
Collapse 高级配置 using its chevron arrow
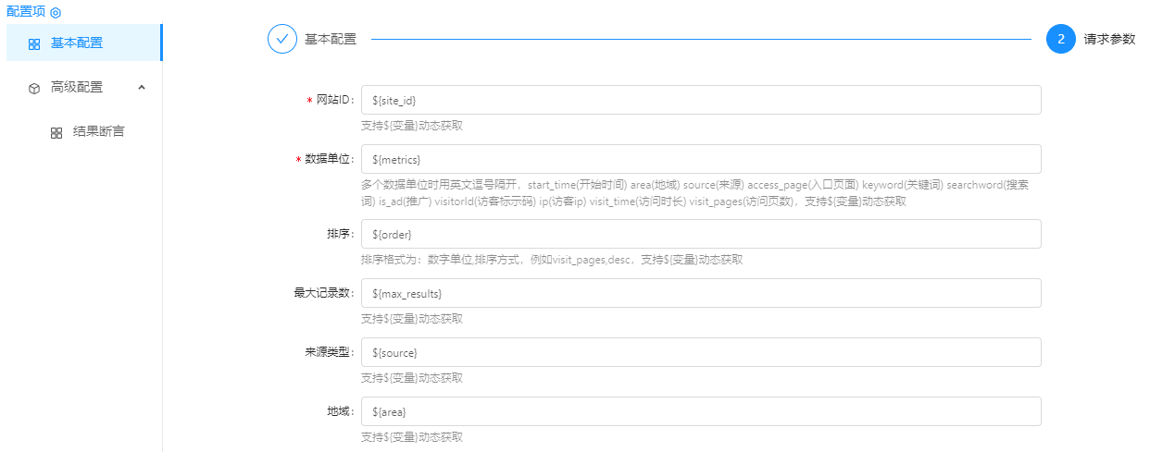142,87
